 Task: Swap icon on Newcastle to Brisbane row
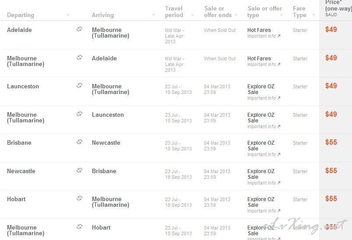point(80,170)
